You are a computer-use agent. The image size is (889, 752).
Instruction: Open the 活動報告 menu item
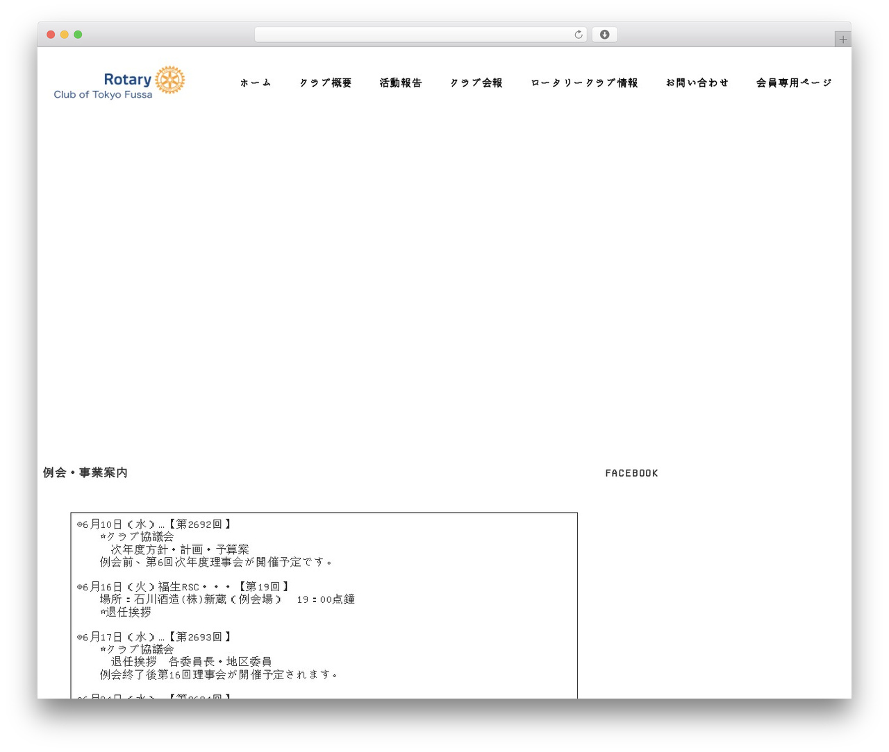(401, 83)
